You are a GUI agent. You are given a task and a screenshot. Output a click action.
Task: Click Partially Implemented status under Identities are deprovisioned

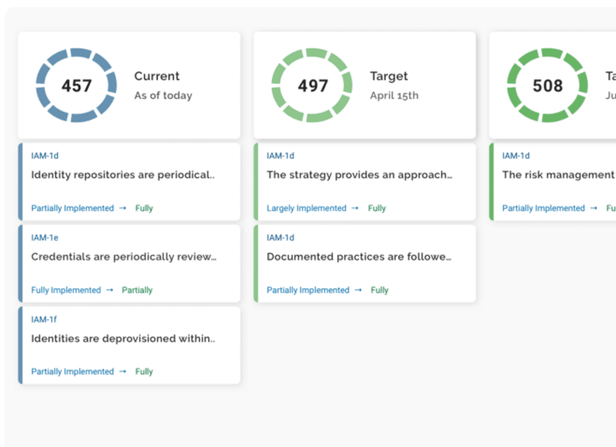click(73, 372)
